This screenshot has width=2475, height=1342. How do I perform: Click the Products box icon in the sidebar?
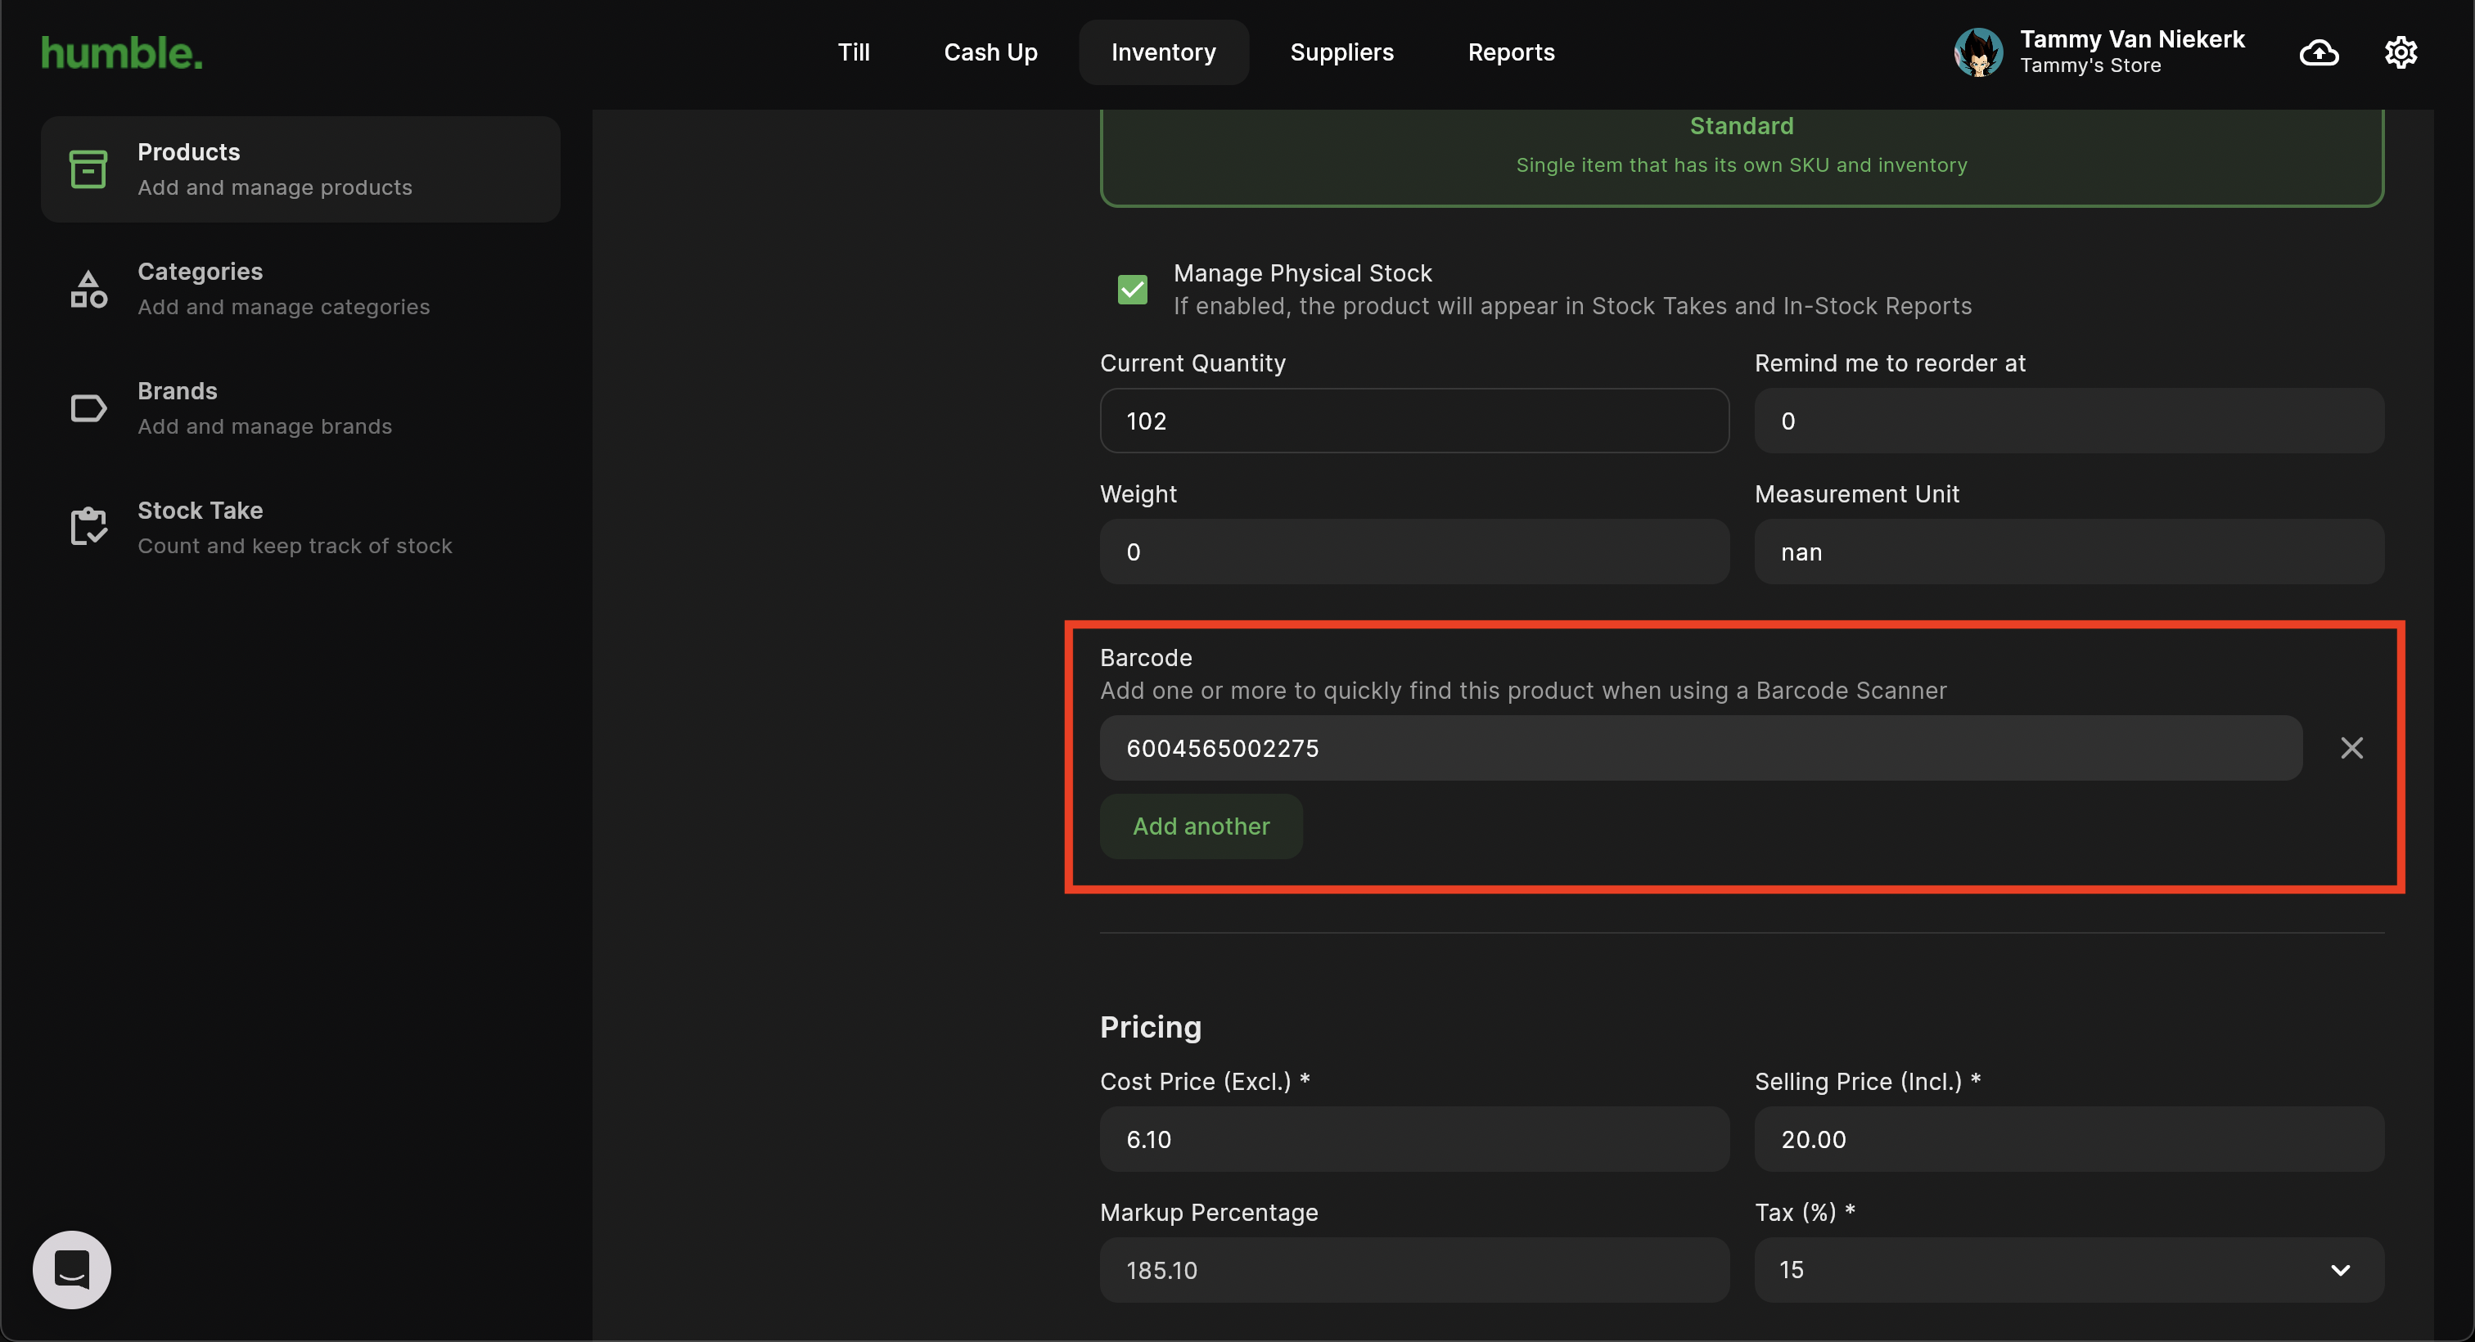[x=88, y=169]
